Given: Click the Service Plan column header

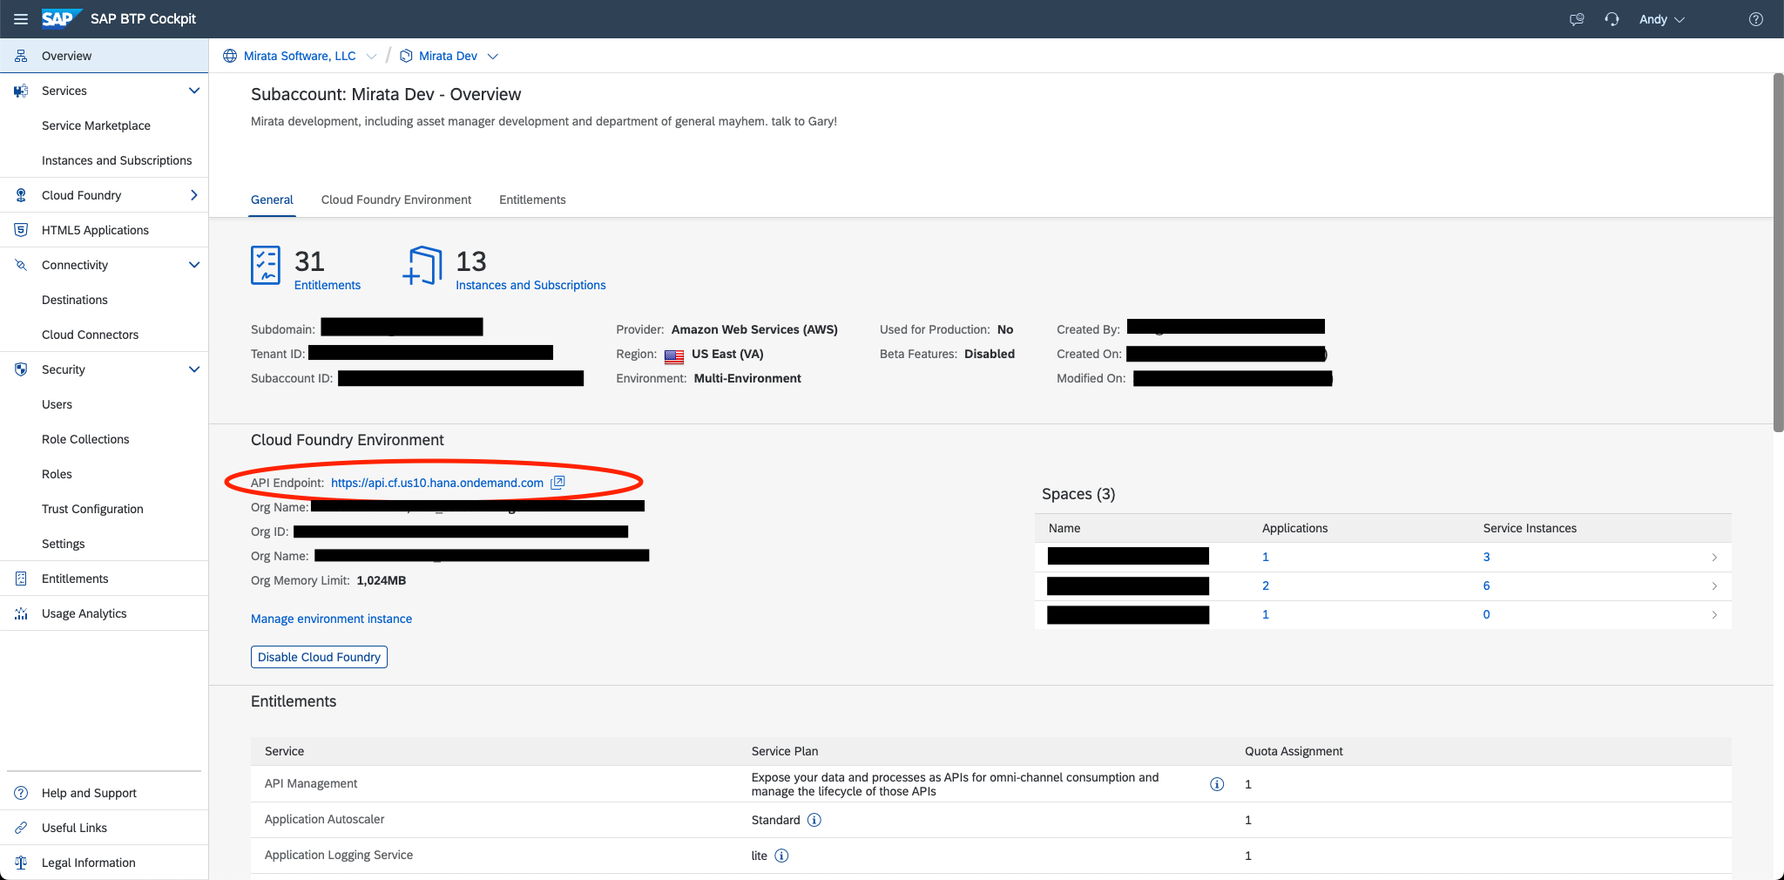Looking at the screenshot, I should tap(785, 751).
